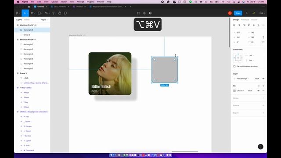Click the Use as mask icon
Viewport: 281px width, 158px height.
(x=150, y=13)
